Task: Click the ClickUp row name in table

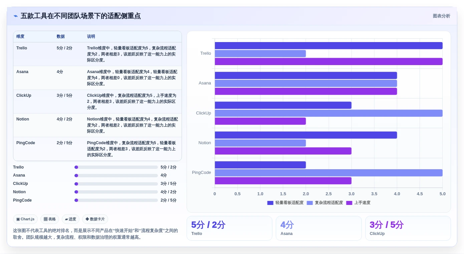Action: pyautogui.click(x=24, y=95)
